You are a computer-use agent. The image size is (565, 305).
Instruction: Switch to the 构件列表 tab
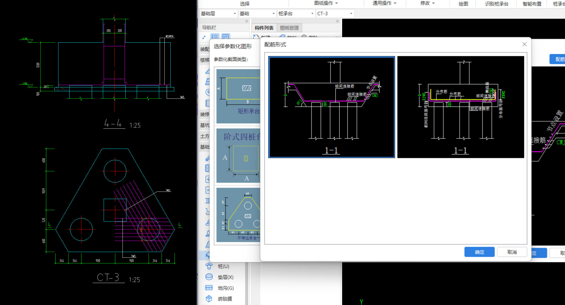pyautogui.click(x=264, y=28)
